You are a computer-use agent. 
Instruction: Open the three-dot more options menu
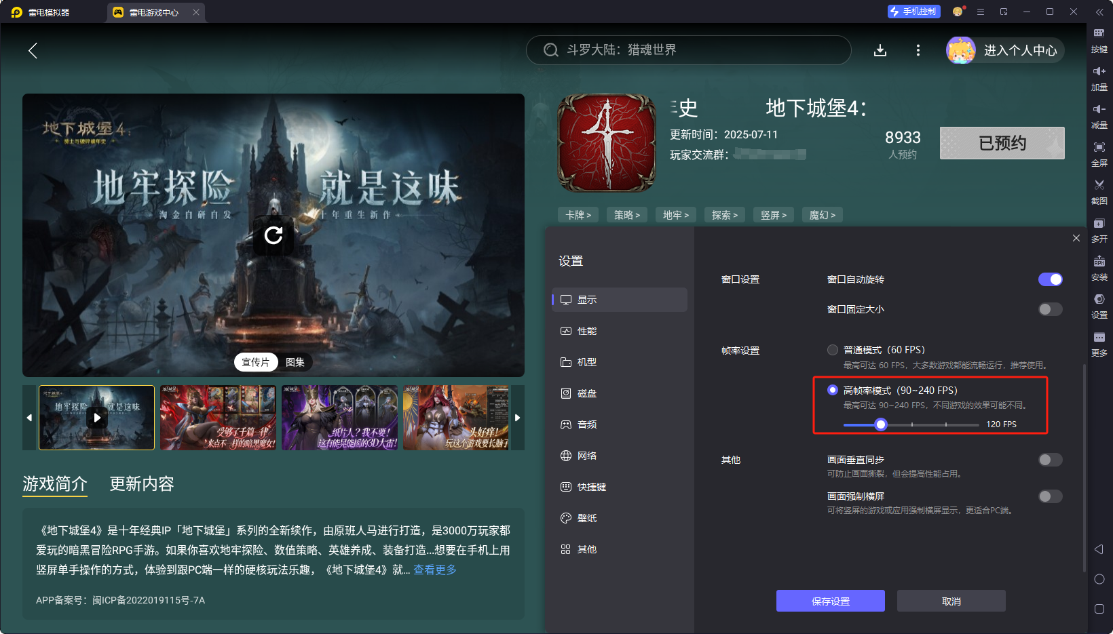918,50
